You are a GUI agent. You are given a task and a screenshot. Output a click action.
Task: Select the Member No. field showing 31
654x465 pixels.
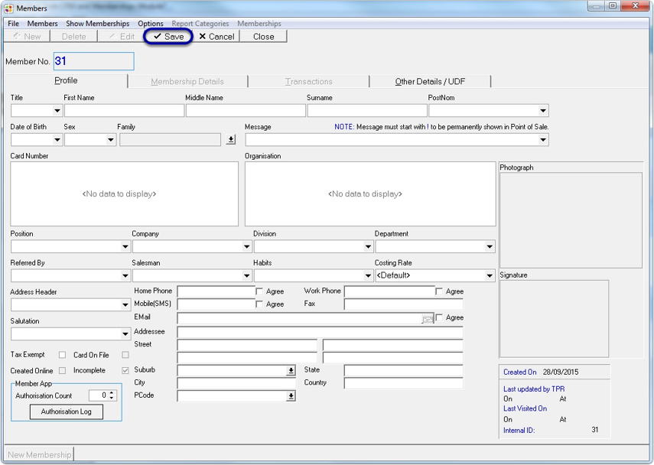coord(92,61)
